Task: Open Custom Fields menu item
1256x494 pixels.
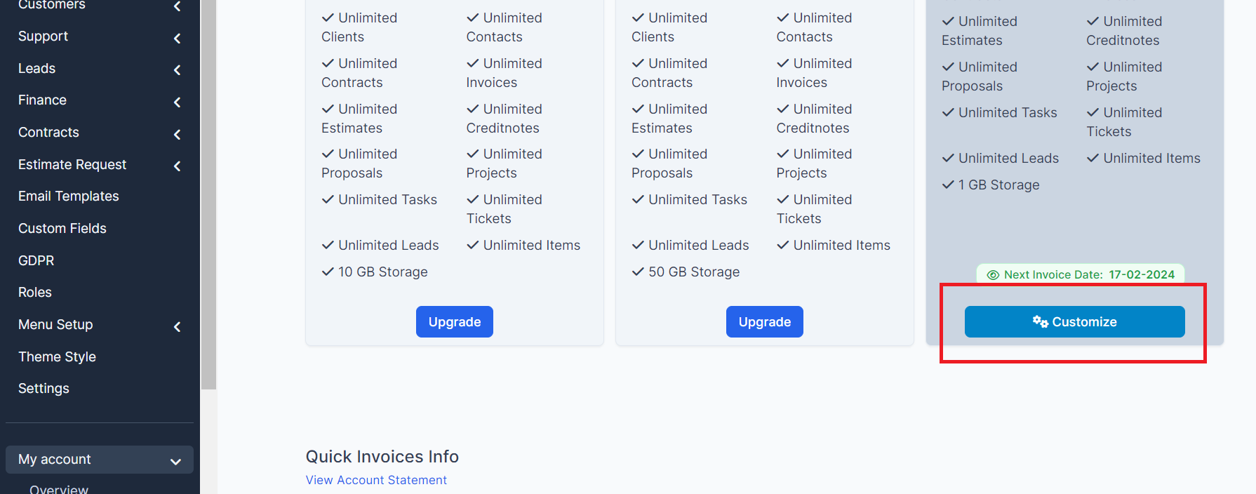Action: pyautogui.click(x=62, y=229)
